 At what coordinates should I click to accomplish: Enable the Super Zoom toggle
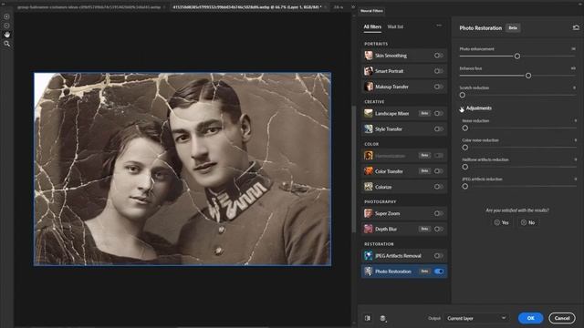pos(439,213)
